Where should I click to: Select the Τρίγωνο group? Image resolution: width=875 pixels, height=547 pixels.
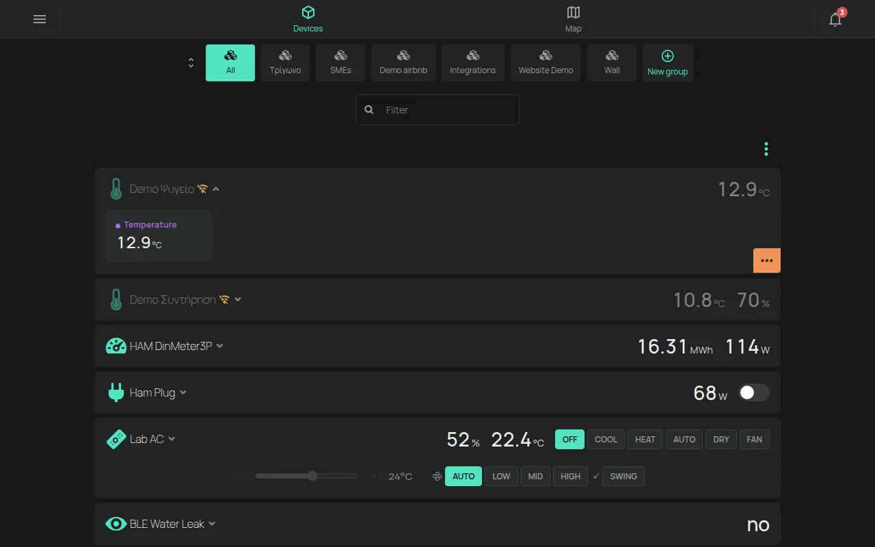[x=285, y=63]
